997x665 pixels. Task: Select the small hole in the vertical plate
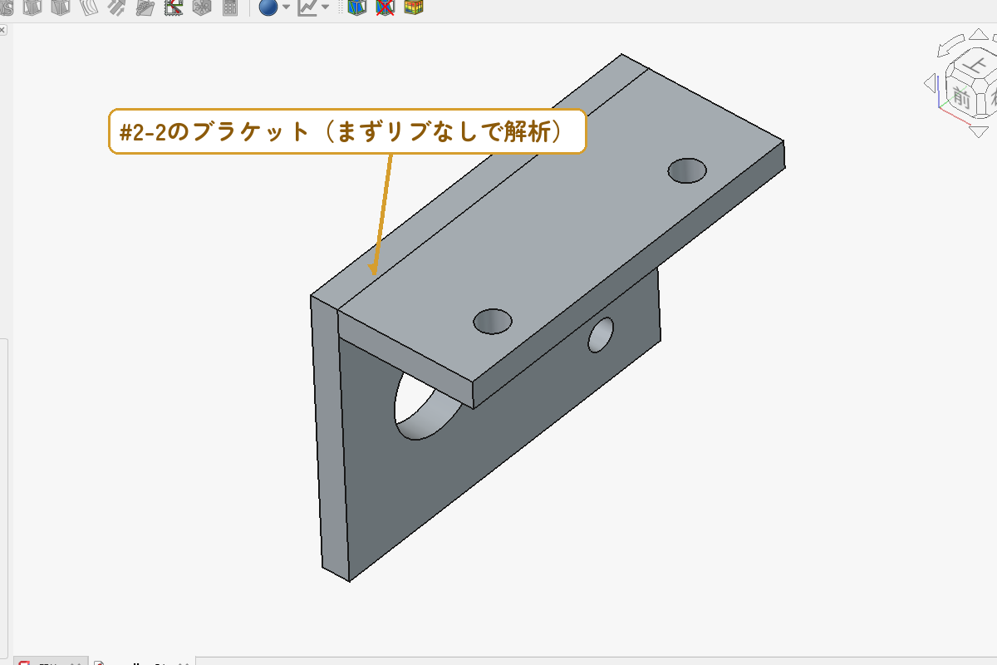pyautogui.click(x=601, y=334)
